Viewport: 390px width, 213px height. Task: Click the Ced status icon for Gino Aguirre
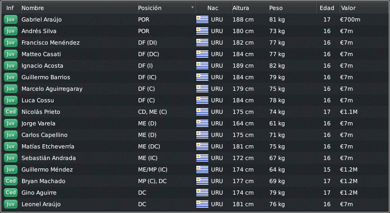[x=10, y=193]
